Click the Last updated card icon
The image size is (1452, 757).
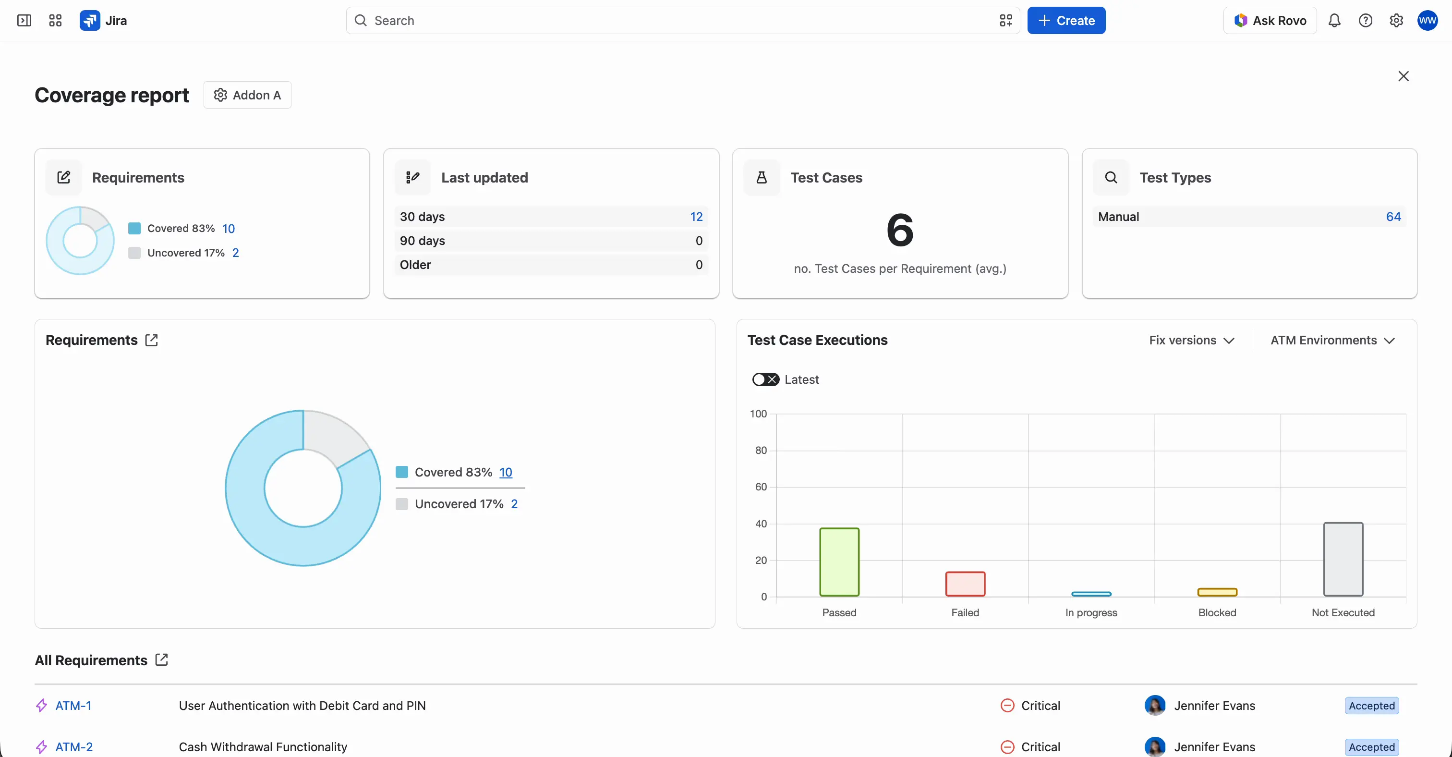tap(412, 178)
